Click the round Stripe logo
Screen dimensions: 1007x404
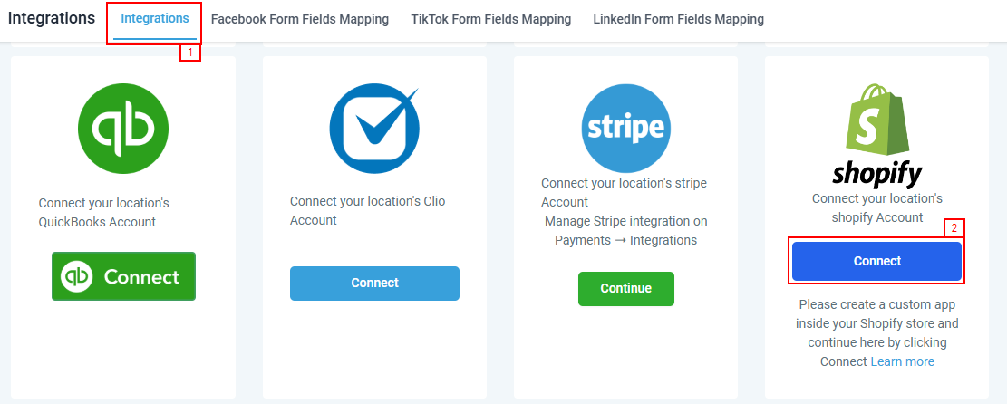click(x=625, y=129)
